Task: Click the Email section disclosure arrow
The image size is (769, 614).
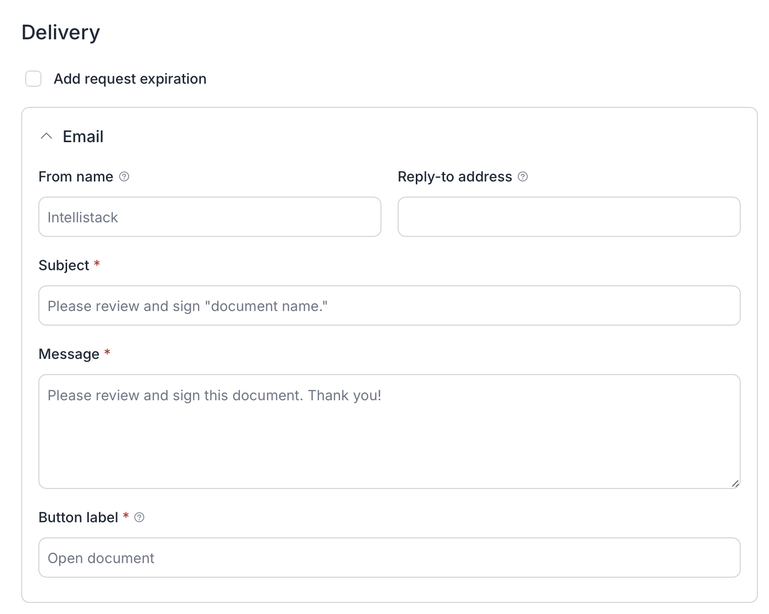Action: 46,136
